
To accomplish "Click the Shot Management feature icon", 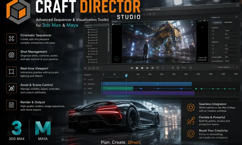I will [x=11, y=55].
